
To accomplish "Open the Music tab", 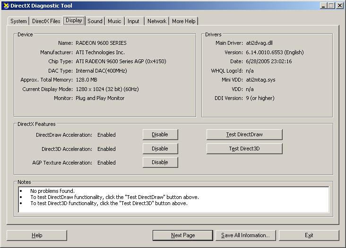I will click(x=114, y=21).
